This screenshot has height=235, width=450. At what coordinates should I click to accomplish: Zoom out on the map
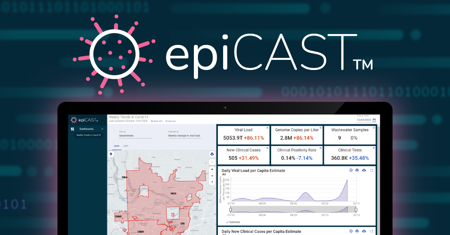[x=212, y=176]
